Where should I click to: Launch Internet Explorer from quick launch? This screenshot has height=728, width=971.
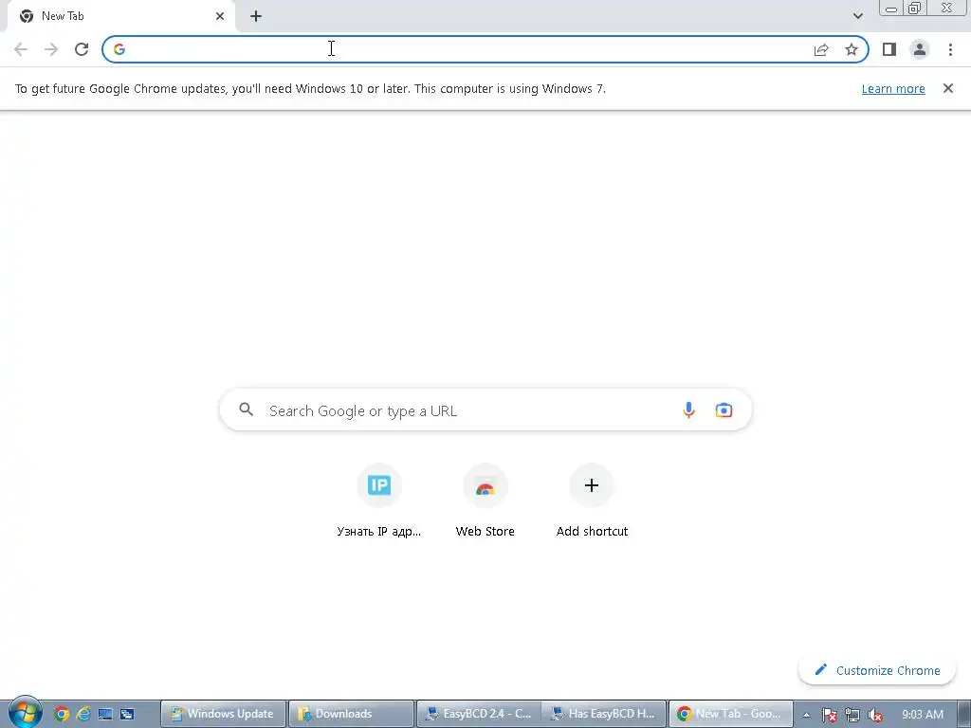coord(83,714)
